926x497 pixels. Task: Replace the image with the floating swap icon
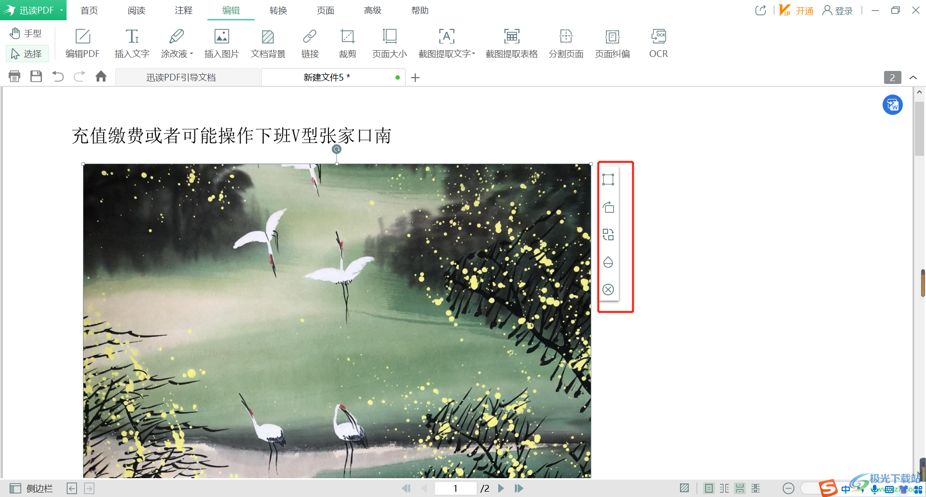(608, 235)
